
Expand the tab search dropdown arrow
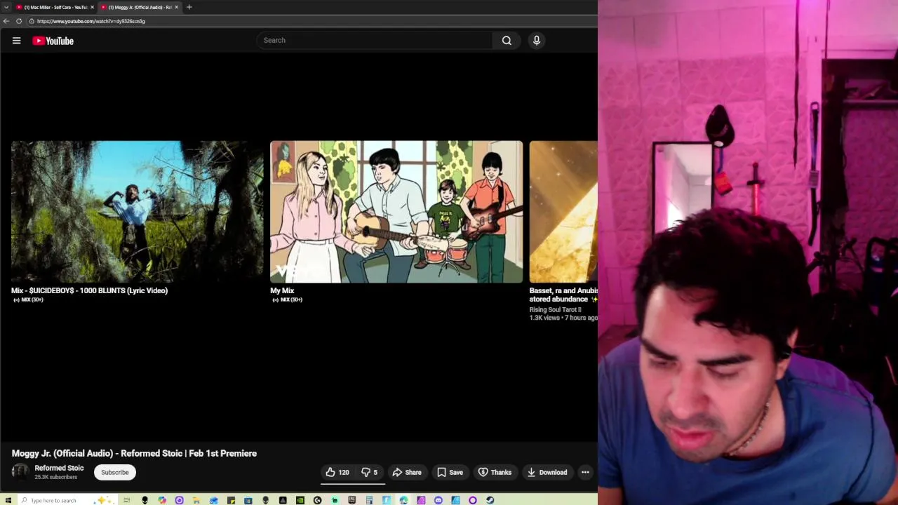(x=6, y=7)
